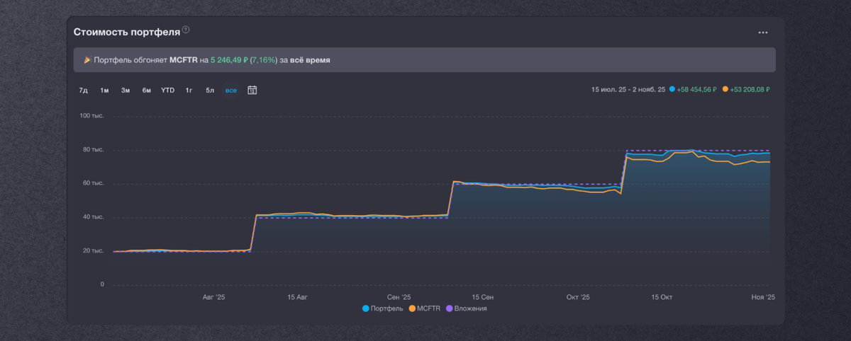Select the 6м time range

(x=146, y=91)
